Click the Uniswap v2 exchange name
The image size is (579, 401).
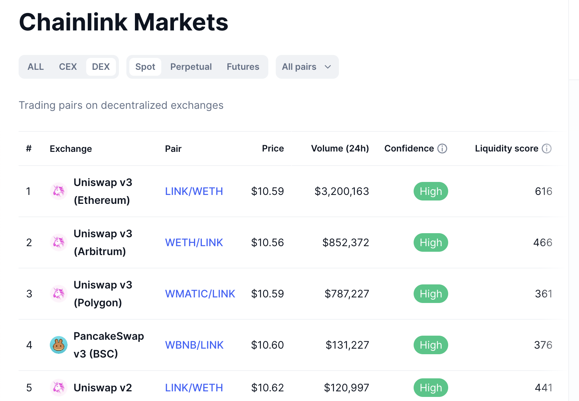[x=103, y=388]
